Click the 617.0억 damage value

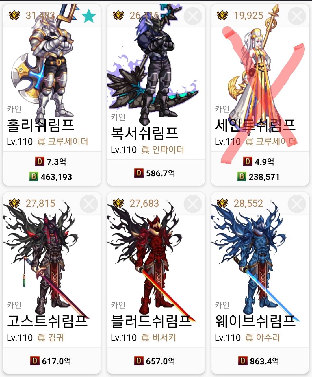pos(56,361)
